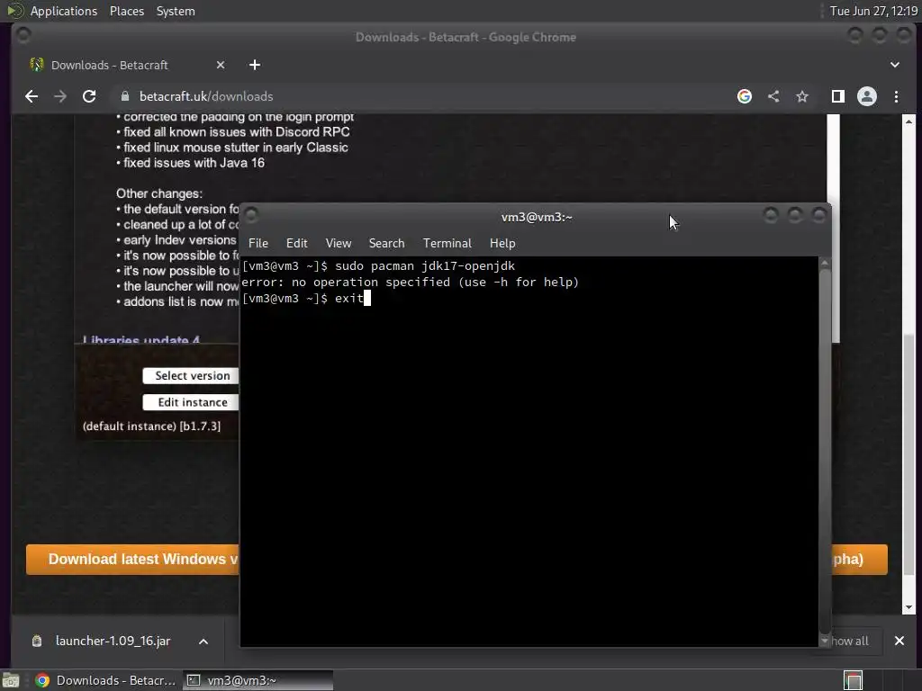Toggle Chrome side panel icon
The height and width of the screenshot is (691, 922).
click(x=838, y=96)
